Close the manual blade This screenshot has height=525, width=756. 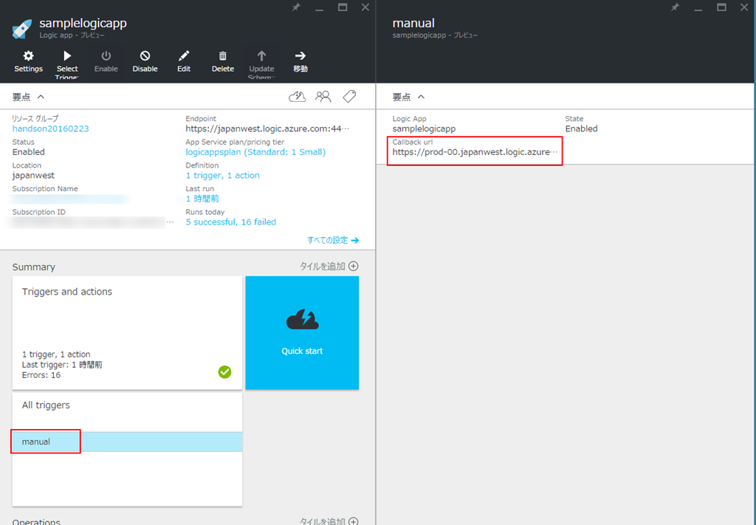click(744, 7)
